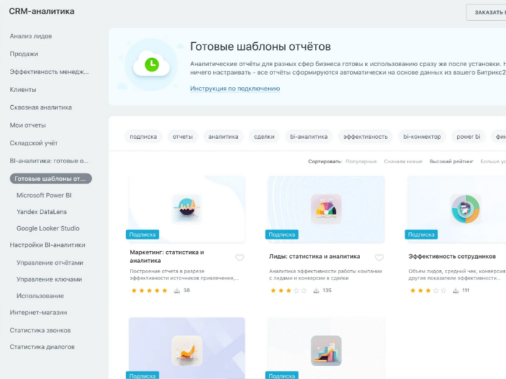Open the orange growth chart template icon

[x=187, y=351]
